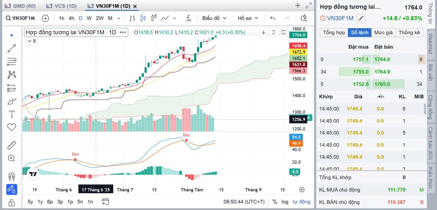Switch chart to candlestick style

point(142,18)
